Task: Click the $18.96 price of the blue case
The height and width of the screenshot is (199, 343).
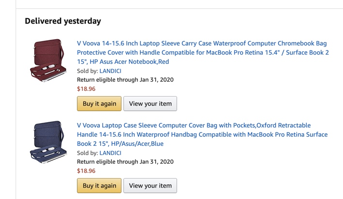Action: tap(86, 171)
